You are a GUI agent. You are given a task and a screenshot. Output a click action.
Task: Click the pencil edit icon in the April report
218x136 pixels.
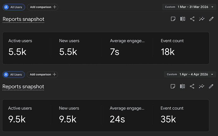point(211,86)
